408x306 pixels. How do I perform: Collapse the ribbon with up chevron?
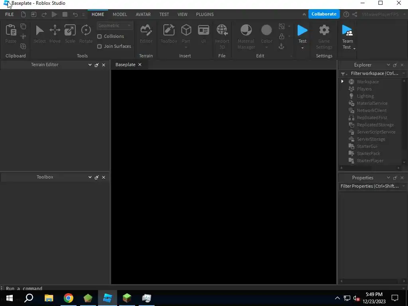[x=304, y=14]
